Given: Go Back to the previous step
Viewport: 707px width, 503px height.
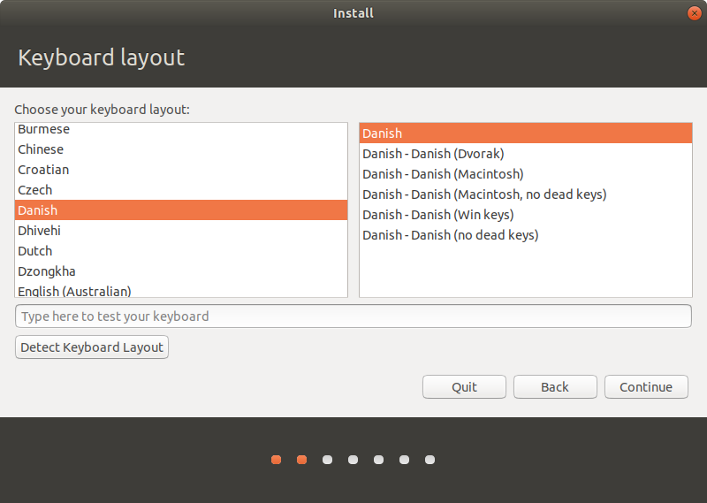Looking at the screenshot, I should pyautogui.click(x=555, y=387).
